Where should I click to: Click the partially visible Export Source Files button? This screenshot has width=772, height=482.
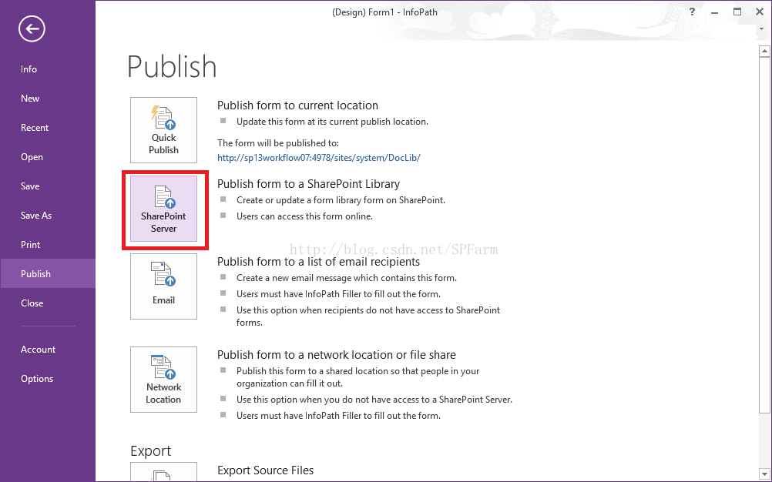[x=163, y=472]
